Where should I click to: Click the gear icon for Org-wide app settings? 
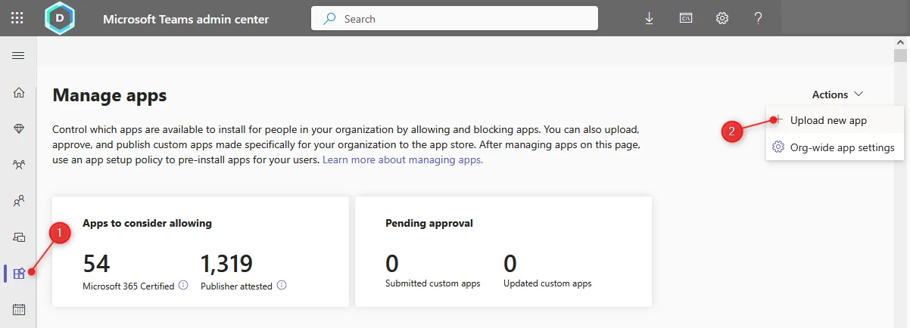778,147
